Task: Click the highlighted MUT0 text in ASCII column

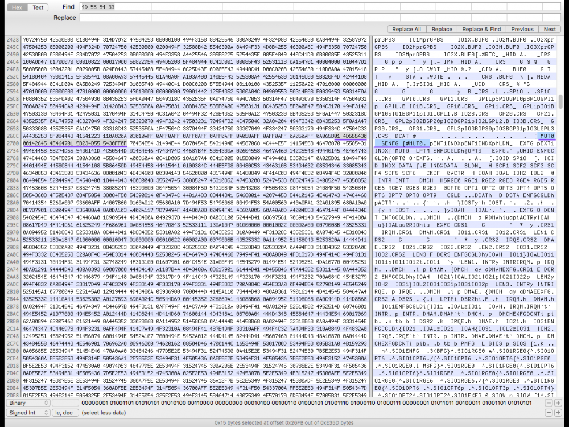Action: [547, 136]
